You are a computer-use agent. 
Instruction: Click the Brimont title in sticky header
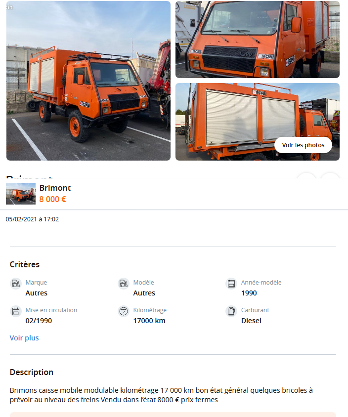coord(55,188)
